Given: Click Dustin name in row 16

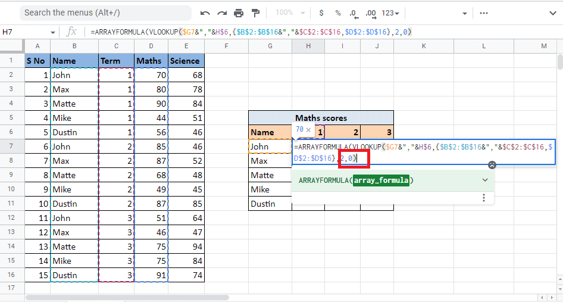Looking at the screenshot, I should click(x=74, y=275).
